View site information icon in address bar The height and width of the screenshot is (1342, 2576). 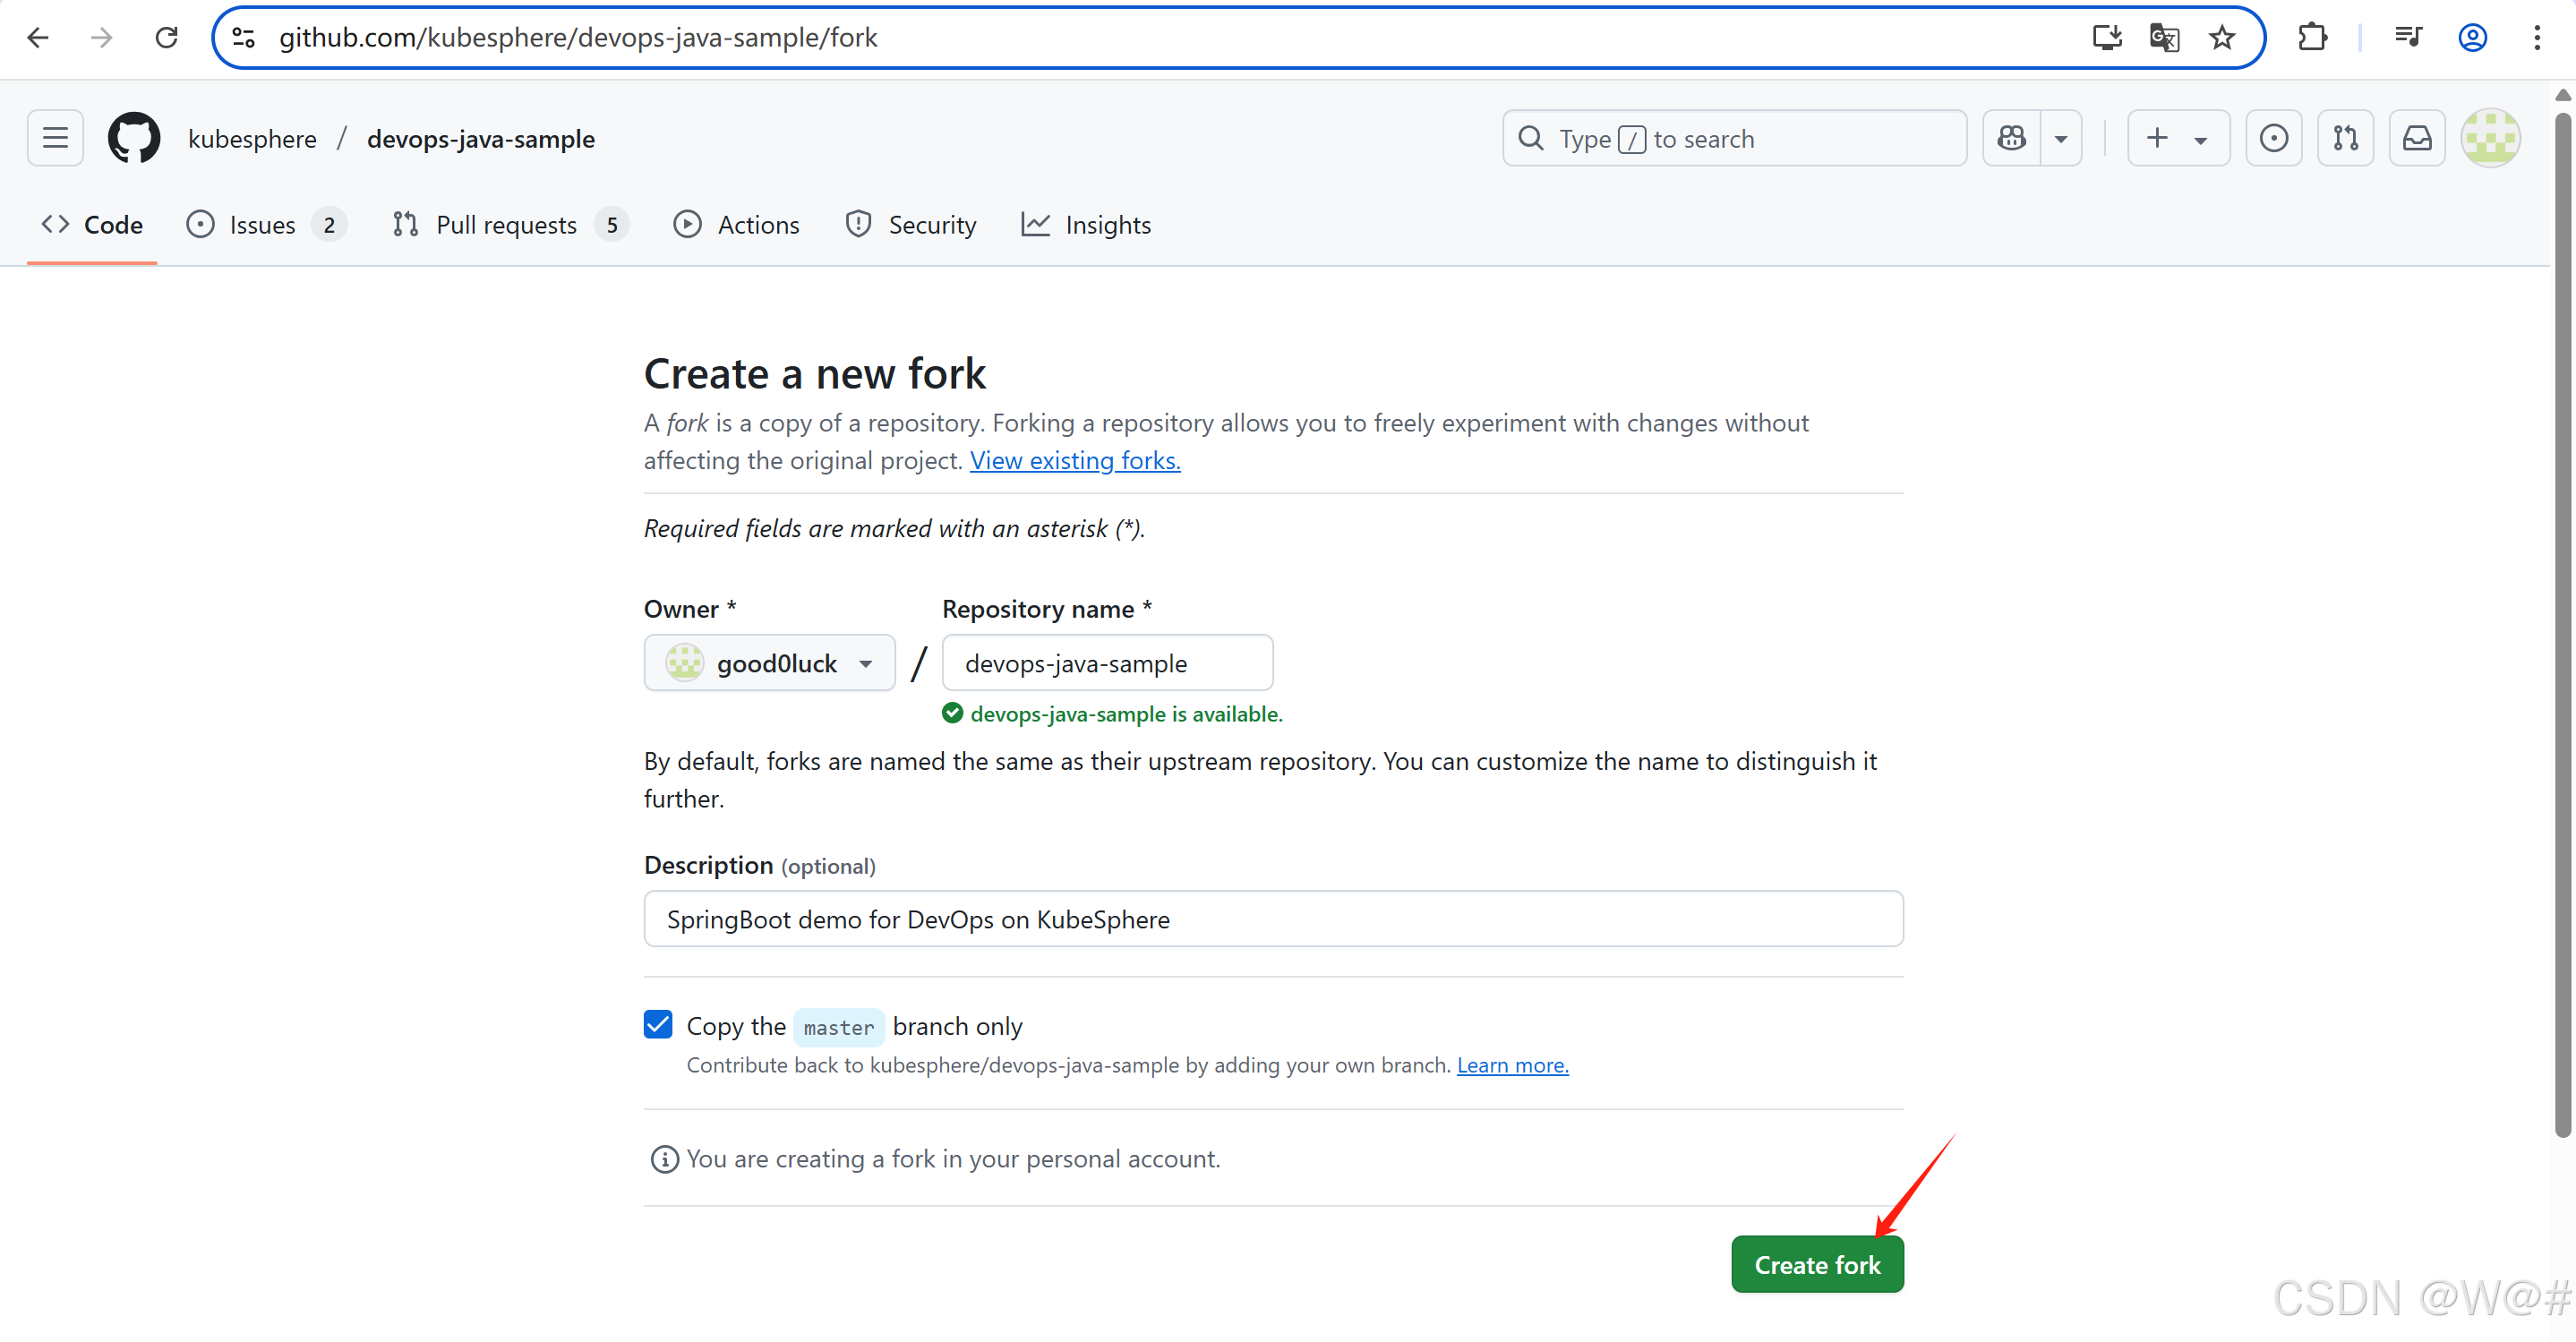pyautogui.click(x=244, y=38)
